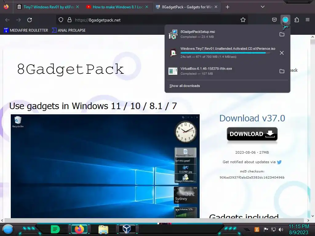Select the VirtualBox-6.1.46 exe file icon
This screenshot has height=236, width=315.
pyautogui.click(x=173, y=71)
